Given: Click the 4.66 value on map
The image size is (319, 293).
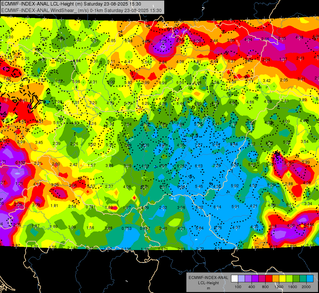Looking at the screenshot, I should click(x=250, y=102).
